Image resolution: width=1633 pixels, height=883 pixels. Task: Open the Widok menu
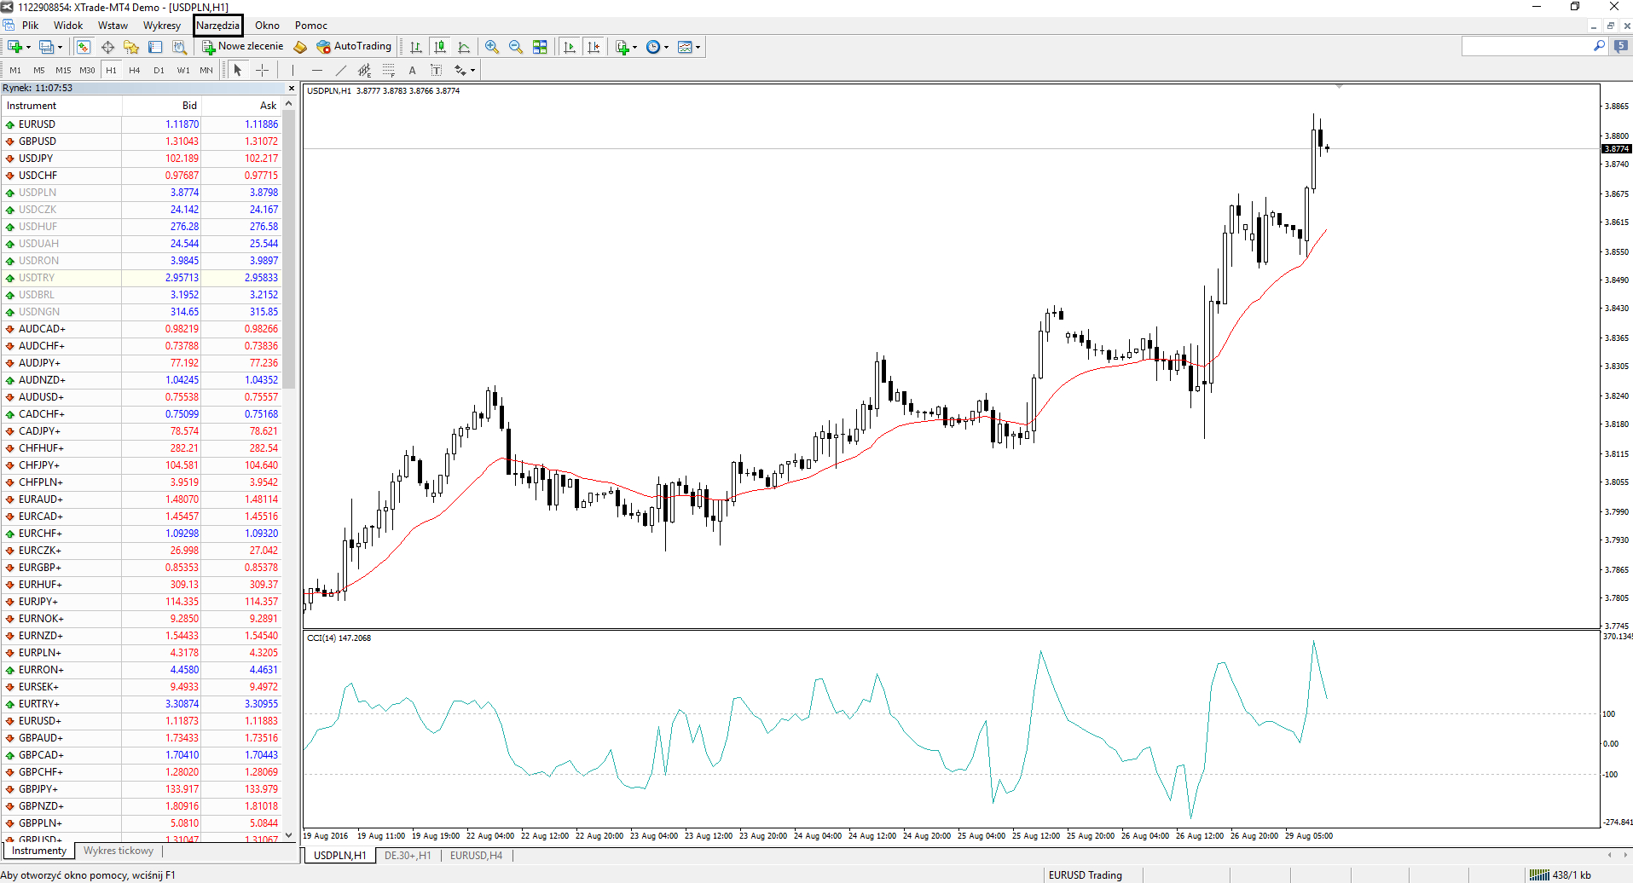[68, 26]
